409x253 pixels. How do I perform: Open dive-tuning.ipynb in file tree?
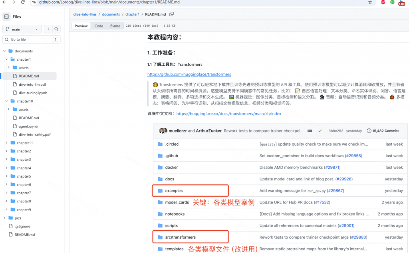point(33,93)
